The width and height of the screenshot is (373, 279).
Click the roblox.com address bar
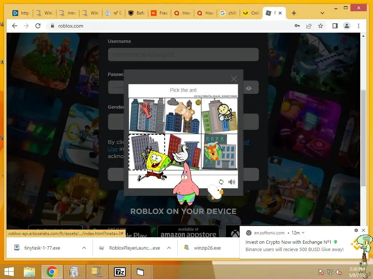click(x=71, y=26)
